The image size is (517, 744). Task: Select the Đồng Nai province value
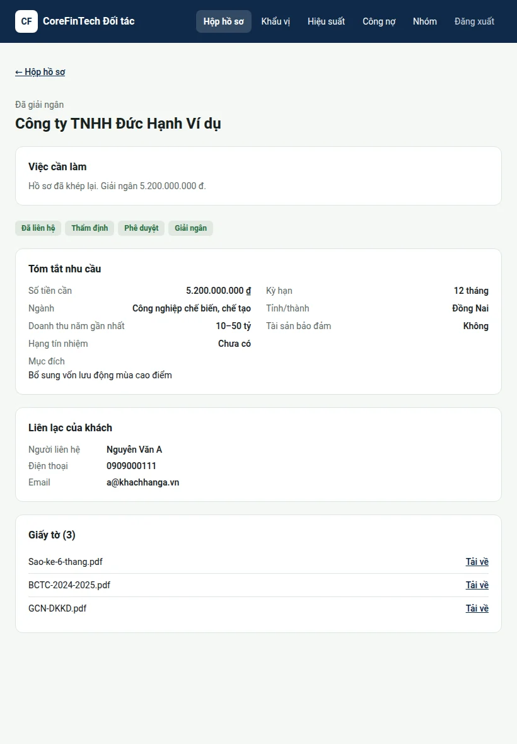(x=470, y=308)
